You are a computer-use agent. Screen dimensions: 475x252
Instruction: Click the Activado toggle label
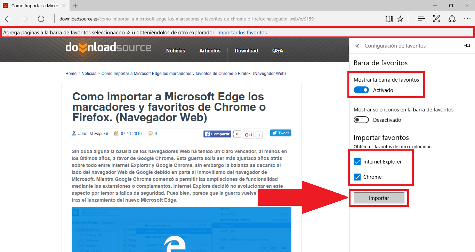tap(383, 90)
